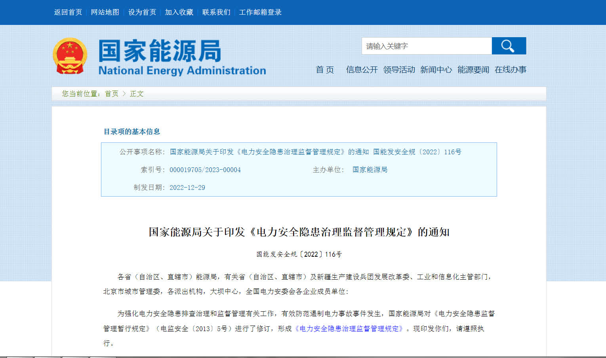This screenshot has height=358, width=606.
Task: Click 主办单位 value 国家能源局
Action: pos(370,170)
